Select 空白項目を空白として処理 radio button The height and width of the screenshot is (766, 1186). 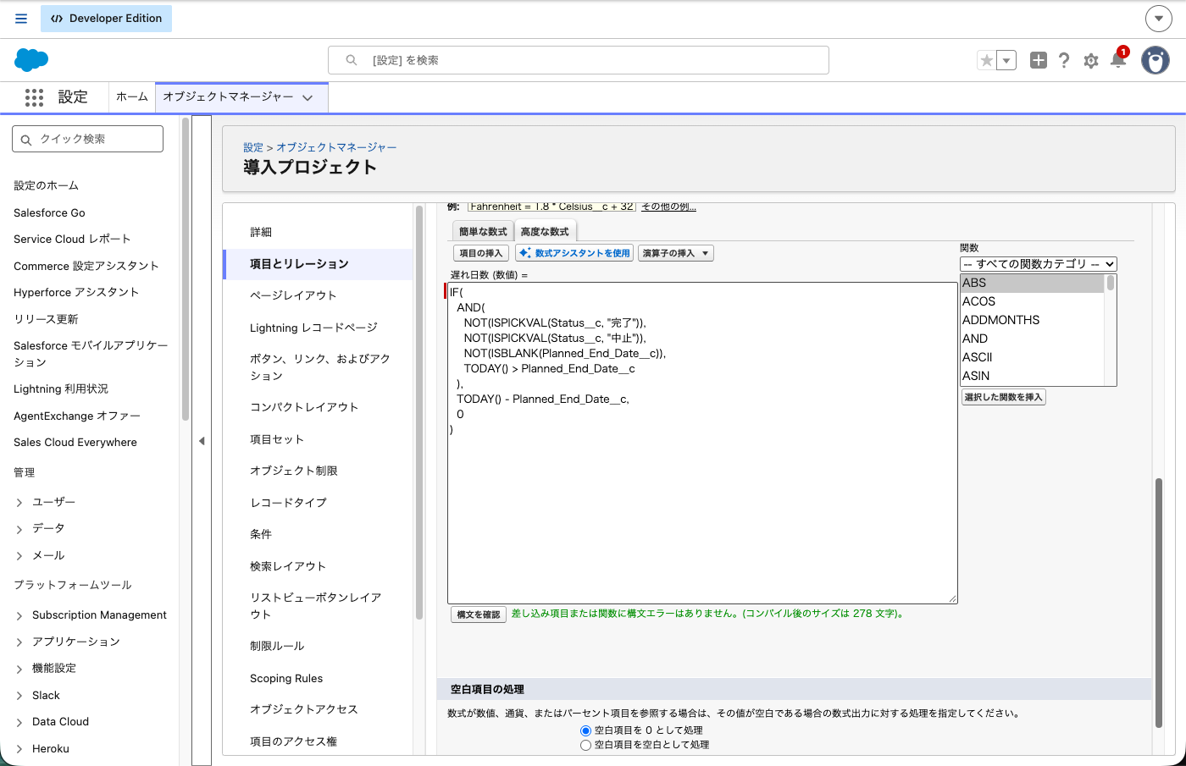click(x=585, y=745)
